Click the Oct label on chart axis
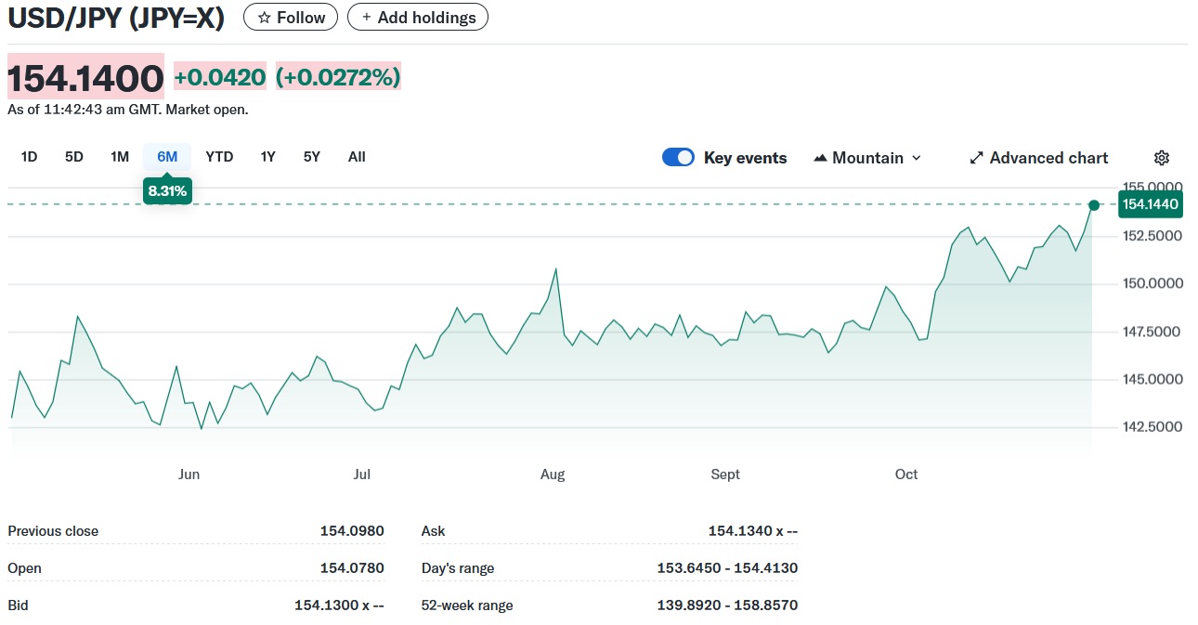 point(906,475)
